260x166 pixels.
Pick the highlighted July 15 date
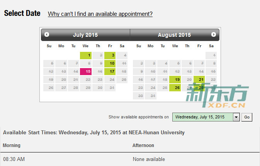click(86, 71)
